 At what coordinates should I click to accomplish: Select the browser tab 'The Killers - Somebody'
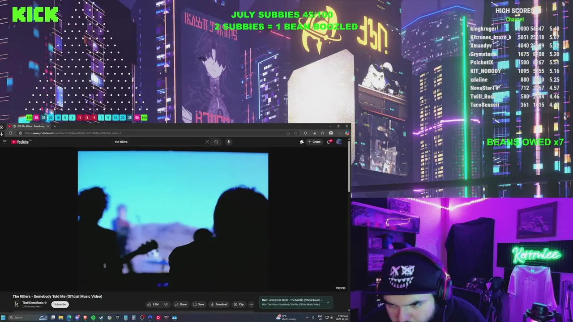tap(29, 126)
